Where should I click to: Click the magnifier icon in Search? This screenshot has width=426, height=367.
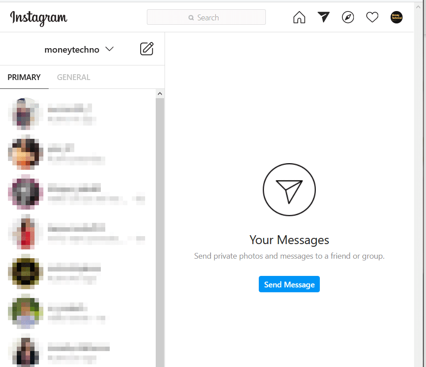click(191, 18)
